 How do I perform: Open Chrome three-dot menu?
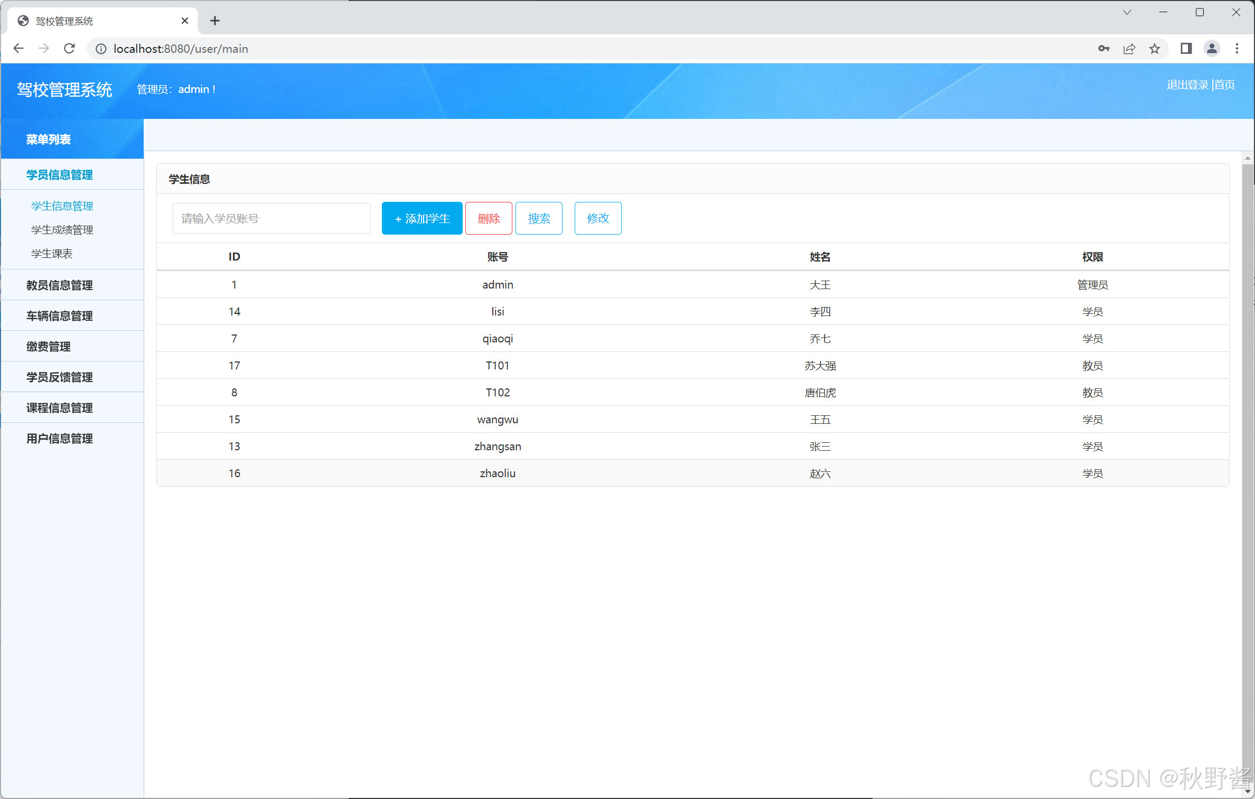click(1237, 49)
